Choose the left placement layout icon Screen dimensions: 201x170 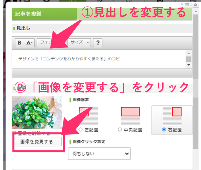point(89,116)
